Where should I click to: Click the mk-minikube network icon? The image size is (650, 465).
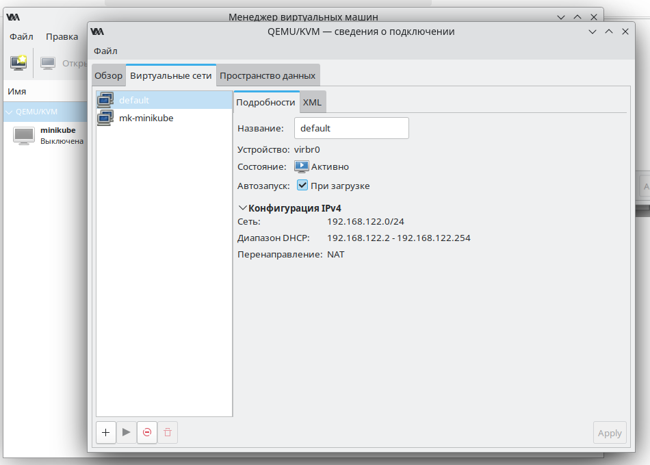point(105,118)
